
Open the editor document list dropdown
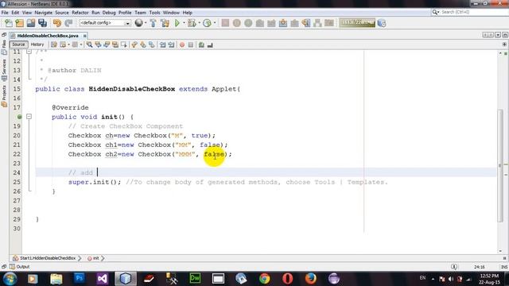click(498, 35)
